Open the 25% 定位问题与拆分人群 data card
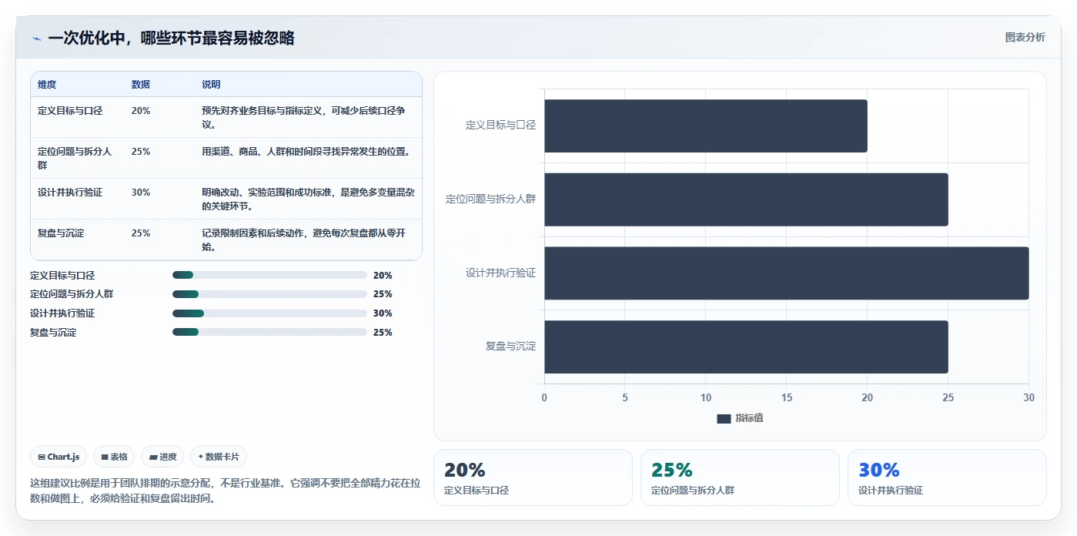The width and height of the screenshot is (1077, 536). click(x=740, y=477)
